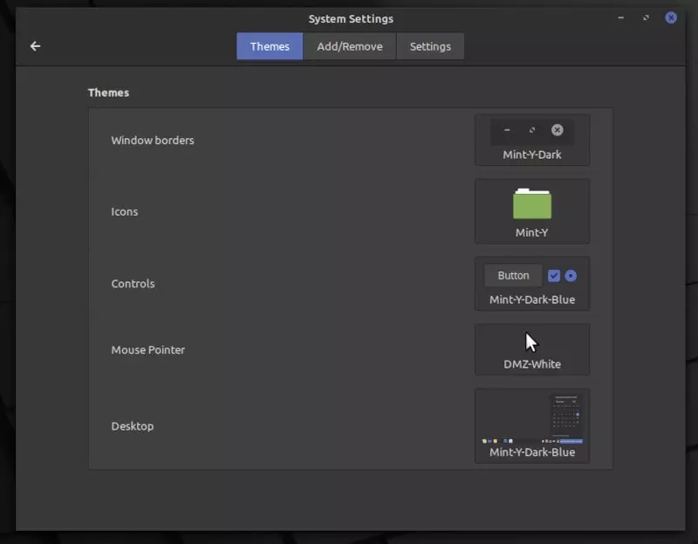Choose the Window borders theme Mint-Y-Dark
Screen dimensions: 698x544
pos(532,140)
